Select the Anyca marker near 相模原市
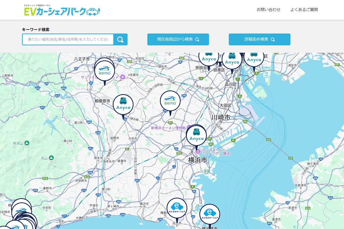 pos(123,105)
